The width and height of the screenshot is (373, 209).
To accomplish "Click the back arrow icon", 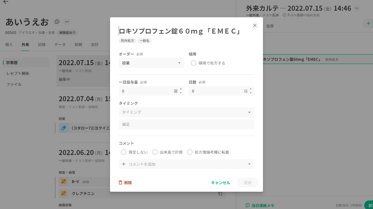I will pyautogui.click(x=6, y=2).
